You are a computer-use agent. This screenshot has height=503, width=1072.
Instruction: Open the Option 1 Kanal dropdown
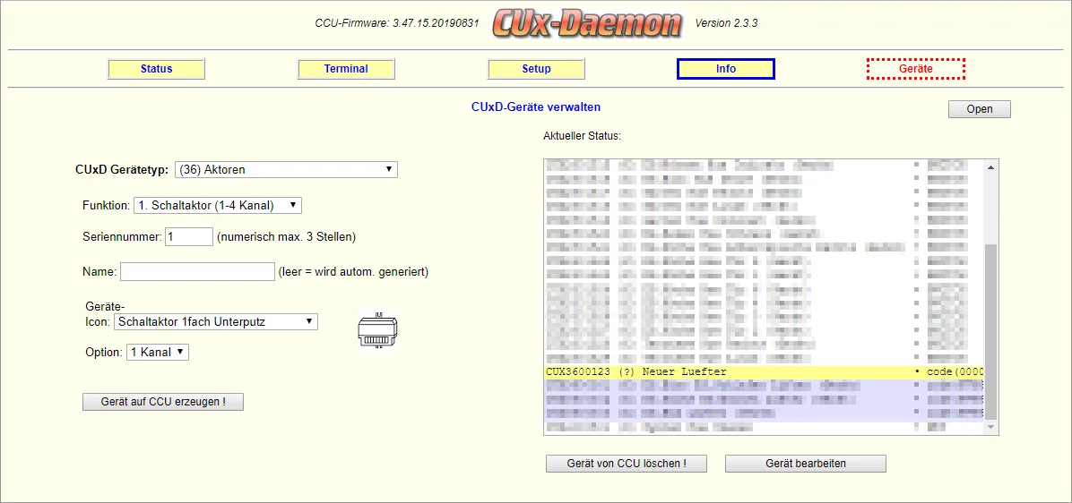tap(157, 352)
